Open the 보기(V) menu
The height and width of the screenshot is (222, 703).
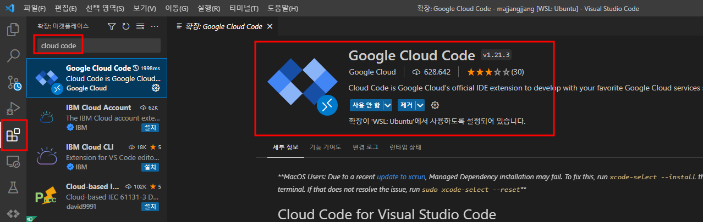pyautogui.click(x=145, y=9)
